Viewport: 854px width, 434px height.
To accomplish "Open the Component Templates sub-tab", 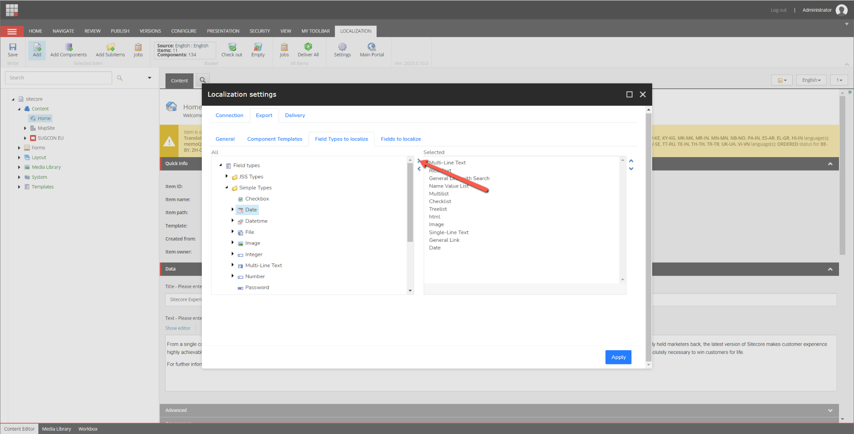I will pyautogui.click(x=275, y=139).
